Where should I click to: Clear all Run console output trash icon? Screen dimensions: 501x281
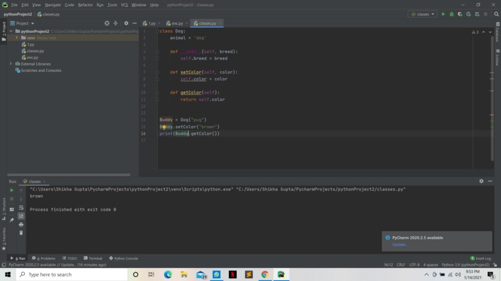[21, 233]
